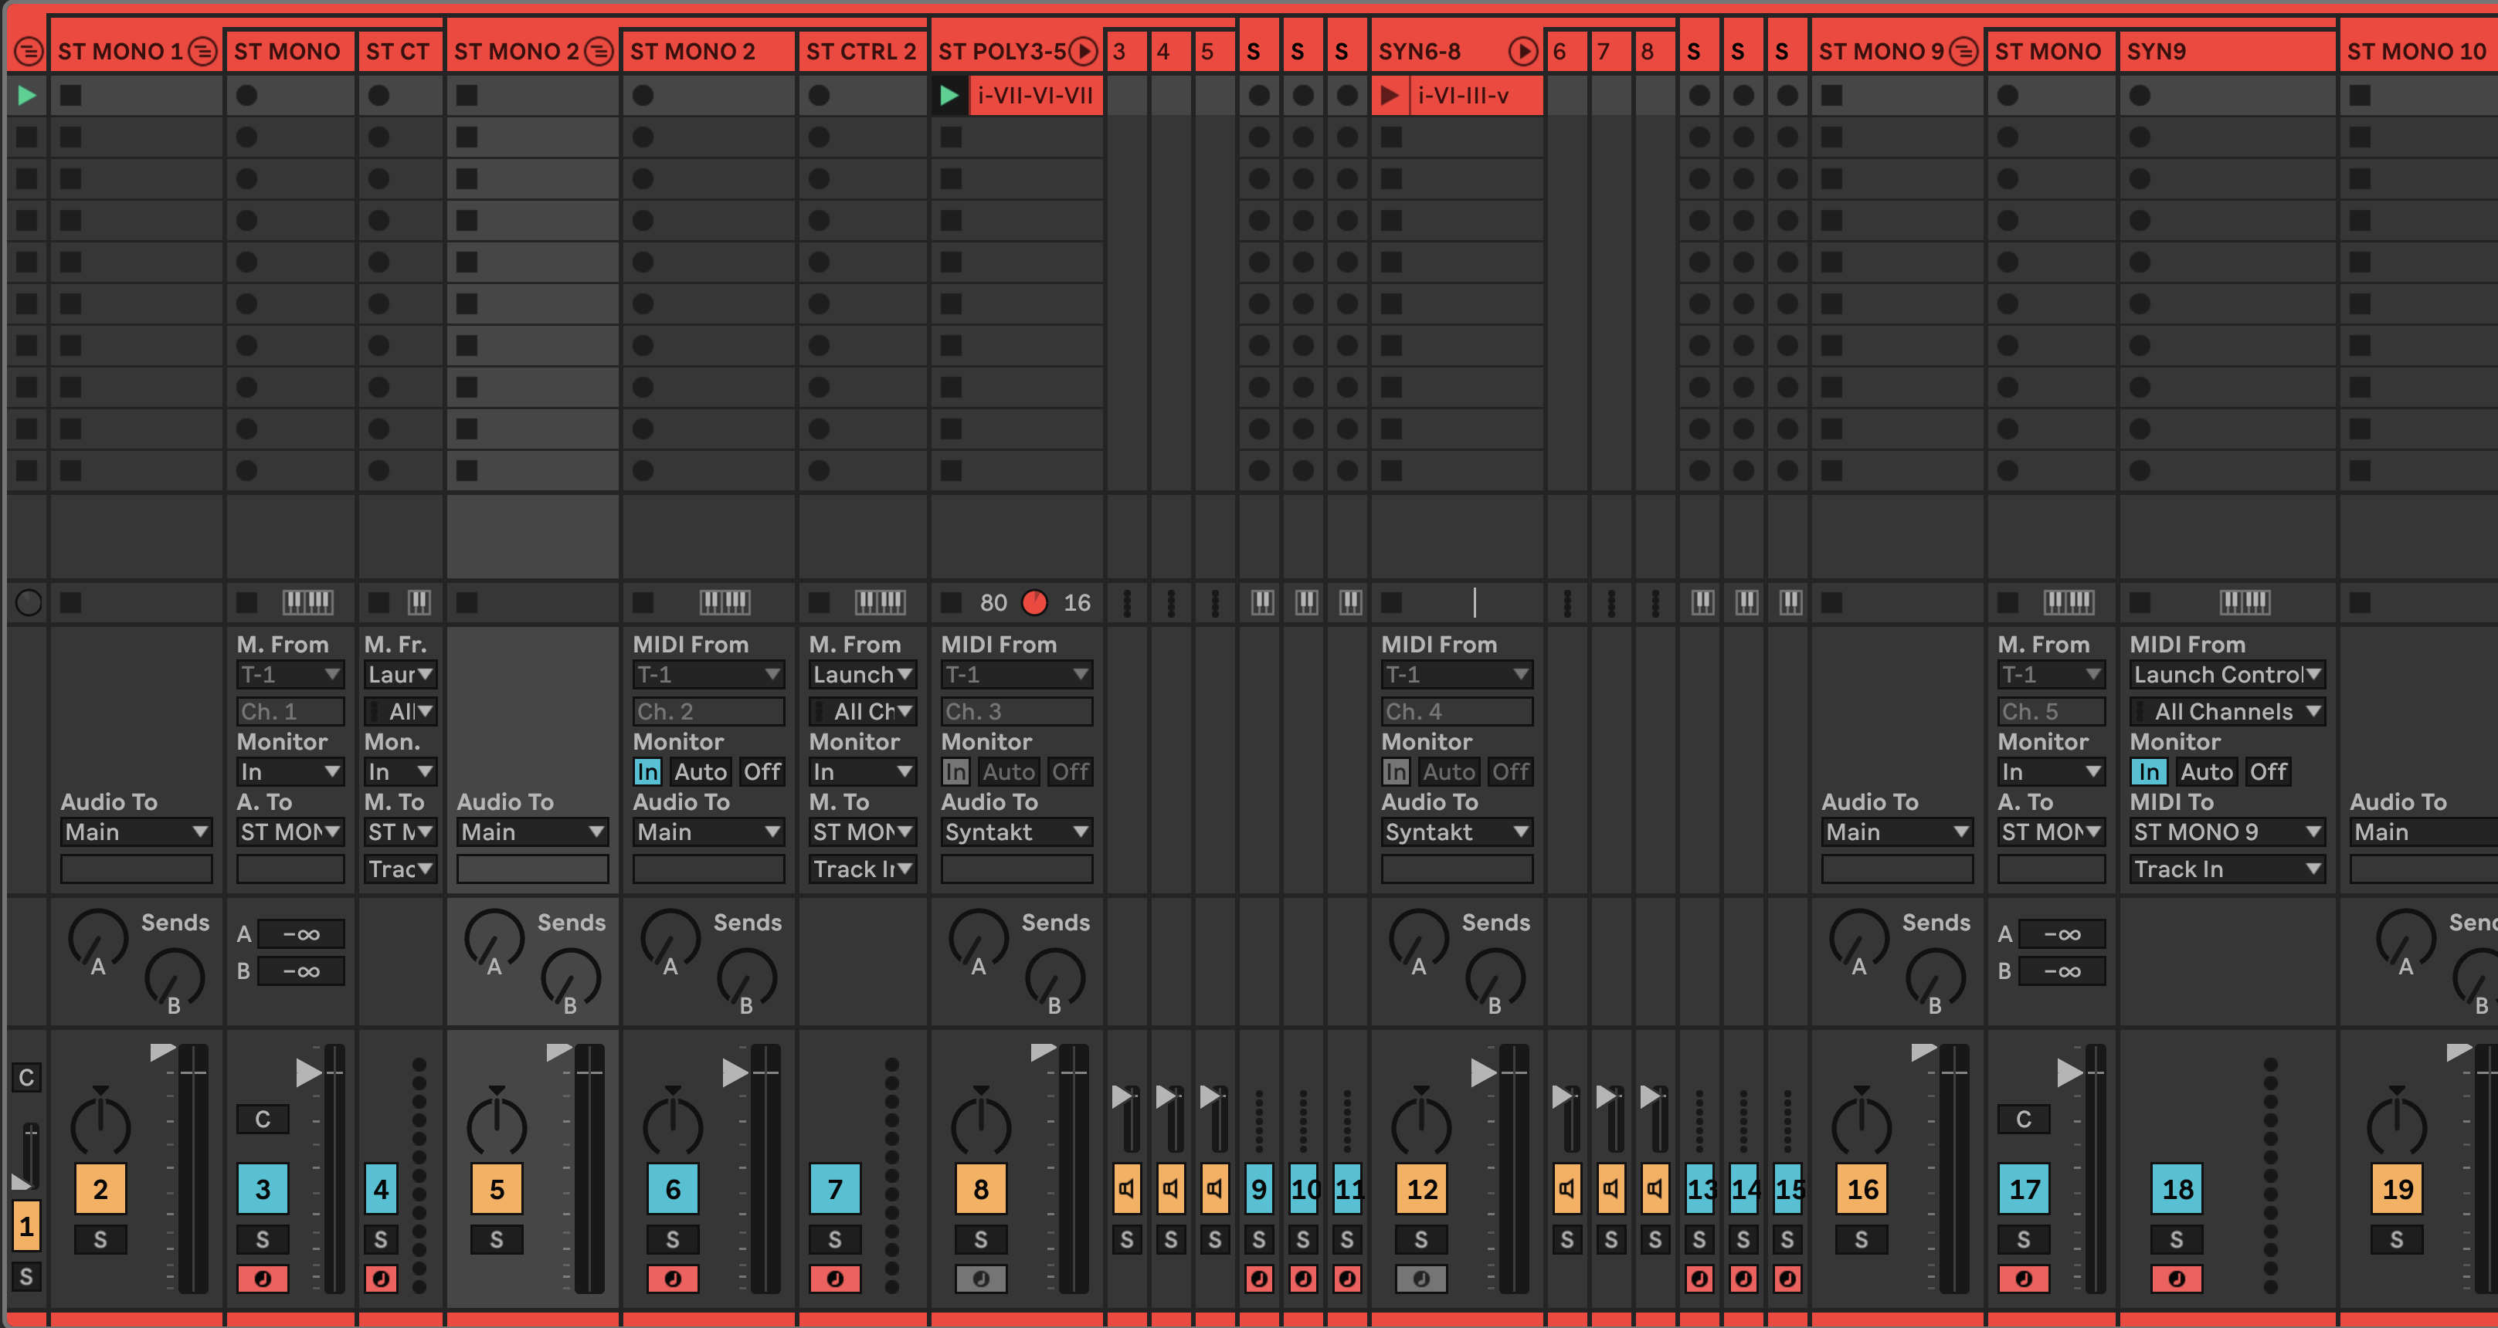Click Send A knob on ST MONO 1

97,940
